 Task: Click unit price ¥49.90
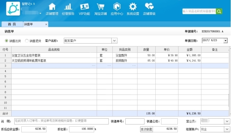click(x=167, y=61)
